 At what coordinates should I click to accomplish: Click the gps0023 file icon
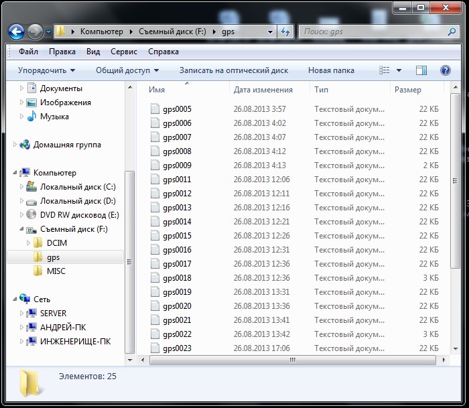click(x=155, y=348)
